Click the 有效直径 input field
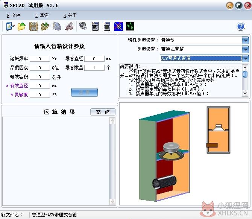 tap(40, 86)
